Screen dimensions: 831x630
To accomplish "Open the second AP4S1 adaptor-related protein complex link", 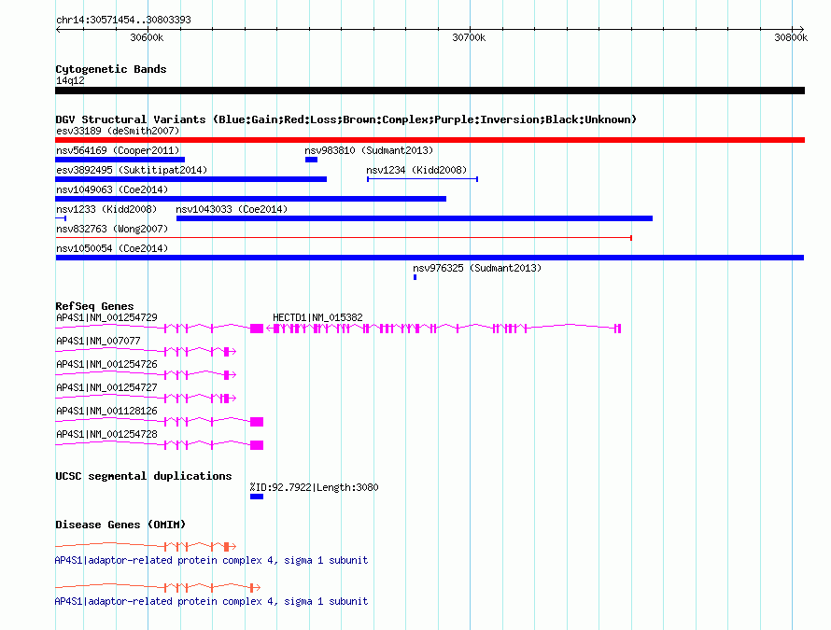I will point(211,601).
